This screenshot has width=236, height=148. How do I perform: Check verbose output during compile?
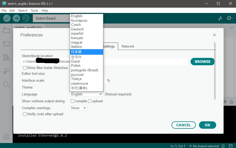pos(73,101)
